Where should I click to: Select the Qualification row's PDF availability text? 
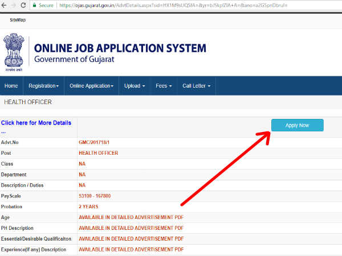point(131,239)
